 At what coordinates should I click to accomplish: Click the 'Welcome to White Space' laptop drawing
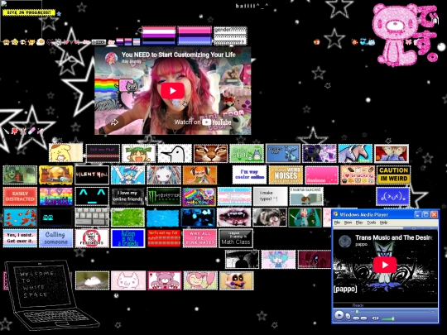[51, 294]
